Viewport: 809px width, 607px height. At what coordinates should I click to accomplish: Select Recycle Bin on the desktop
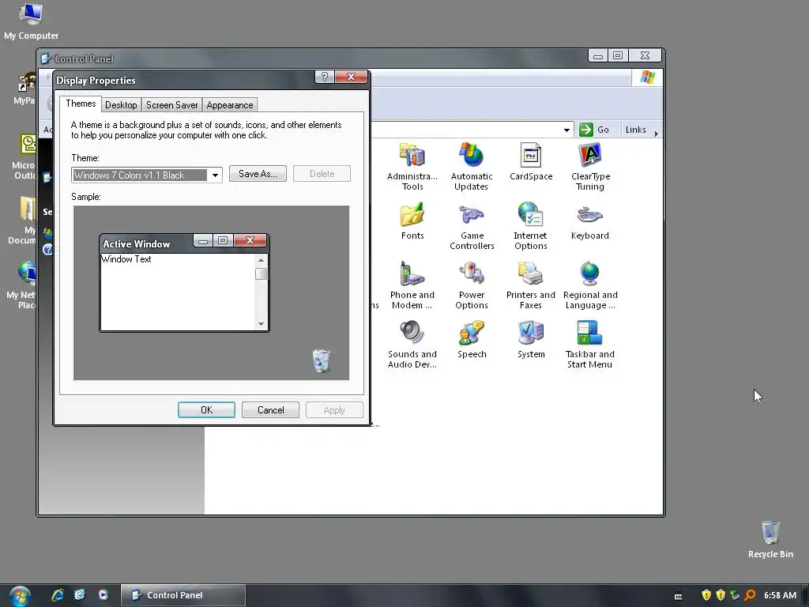(770, 539)
